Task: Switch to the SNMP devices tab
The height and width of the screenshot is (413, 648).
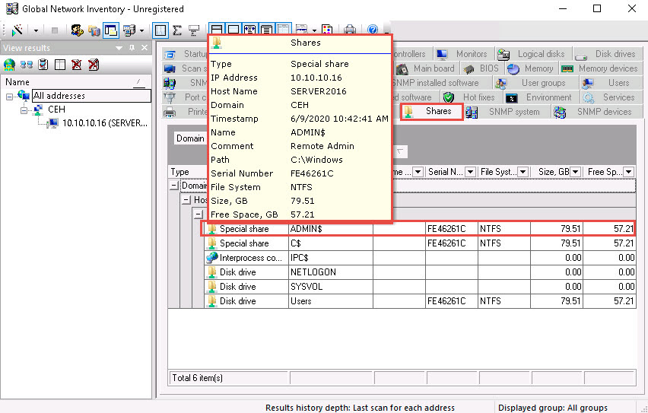Action: pyautogui.click(x=597, y=112)
